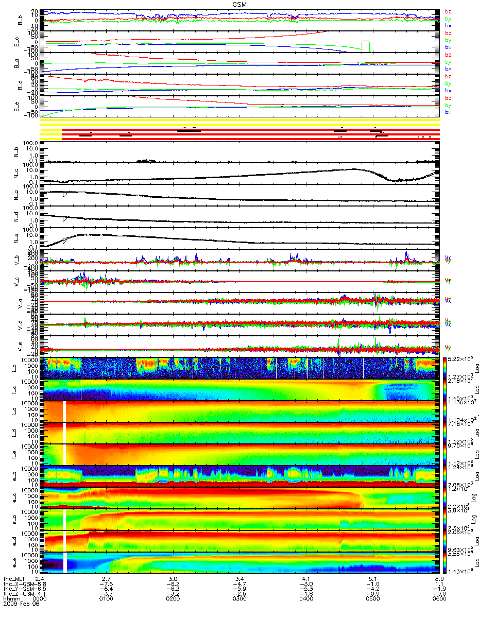The height and width of the screenshot is (618, 479).
Task: Click the X-GSM value -7.5
Action: click(x=107, y=585)
